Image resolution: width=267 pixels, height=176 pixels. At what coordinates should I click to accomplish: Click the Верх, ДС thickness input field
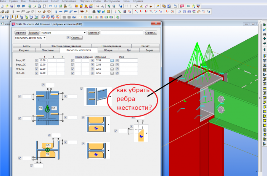(x=43, y=65)
